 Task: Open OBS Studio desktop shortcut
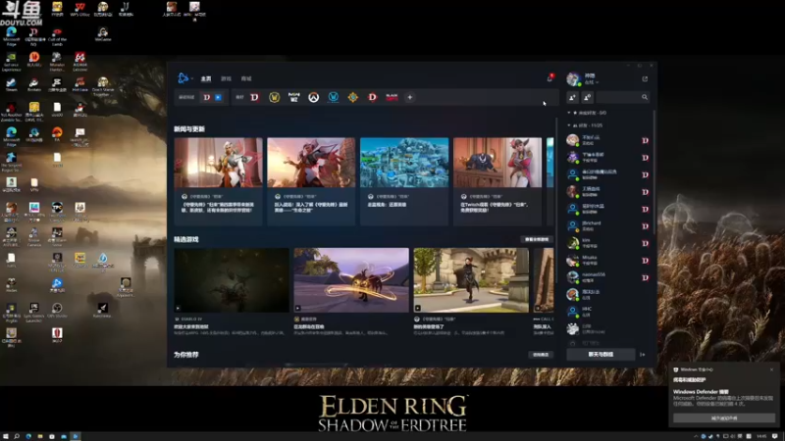click(x=57, y=310)
